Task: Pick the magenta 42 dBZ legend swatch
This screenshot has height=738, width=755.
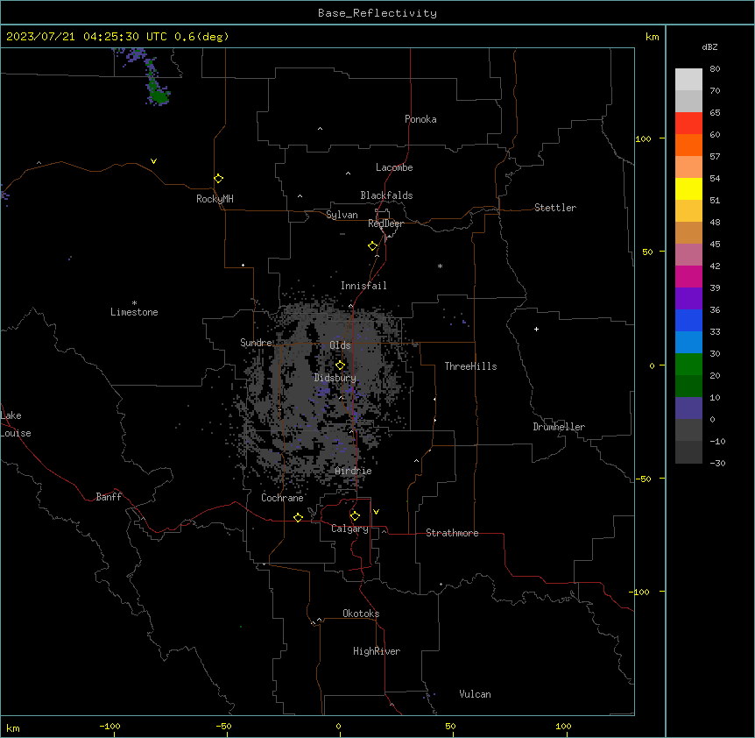Action: 688,276
